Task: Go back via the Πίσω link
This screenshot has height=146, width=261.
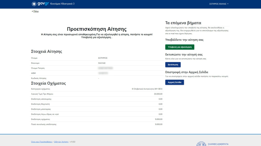Action: tap(36, 12)
